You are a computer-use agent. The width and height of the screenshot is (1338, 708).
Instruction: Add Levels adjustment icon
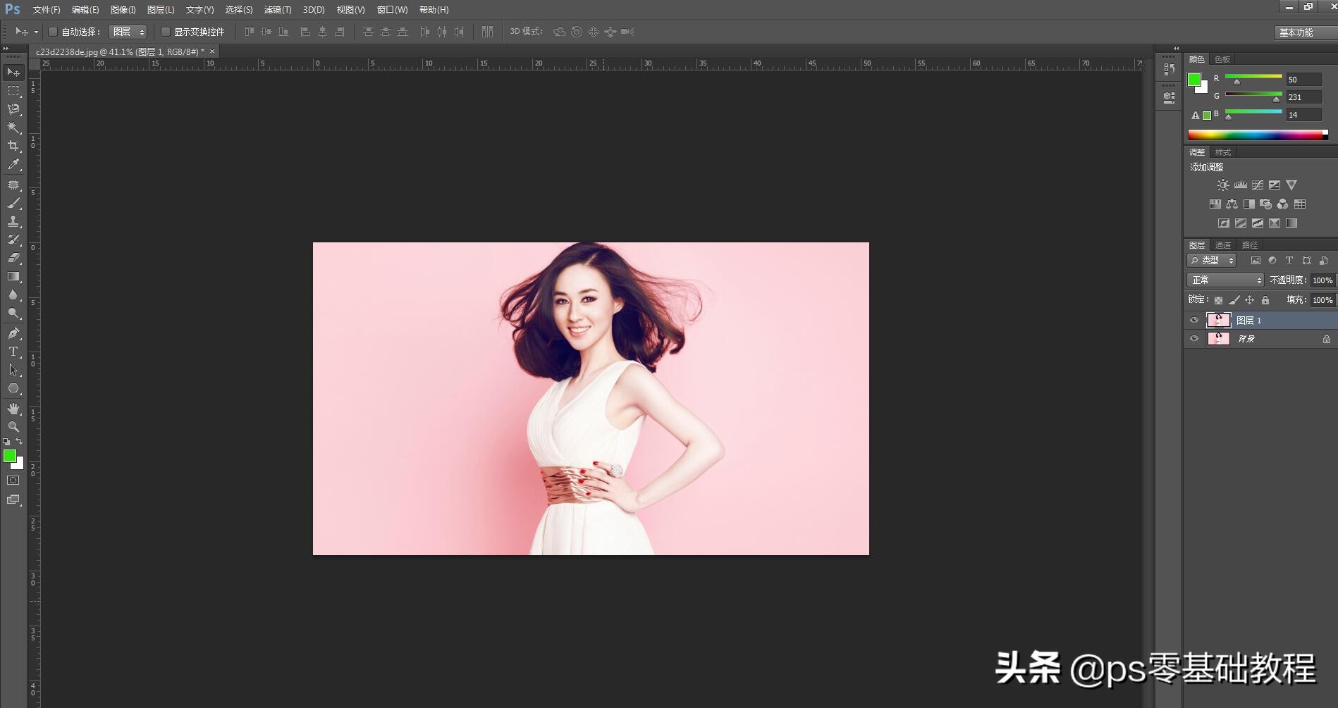click(x=1241, y=185)
